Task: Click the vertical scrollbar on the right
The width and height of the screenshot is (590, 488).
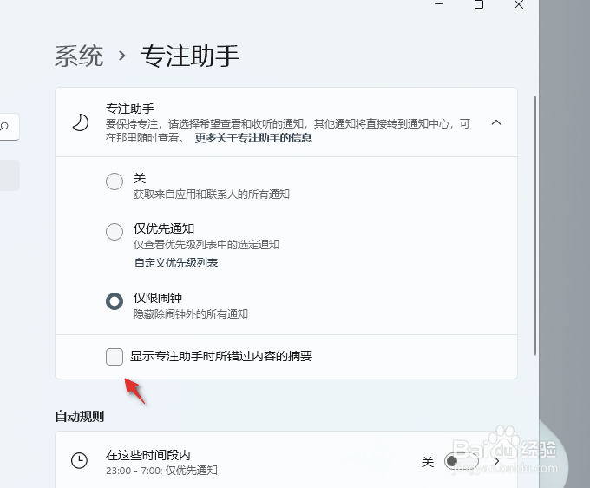Action: (x=536, y=224)
